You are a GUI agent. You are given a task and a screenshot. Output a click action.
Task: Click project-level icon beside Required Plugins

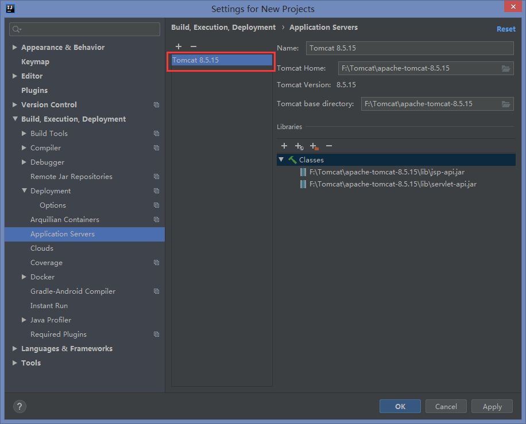click(156, 334)
